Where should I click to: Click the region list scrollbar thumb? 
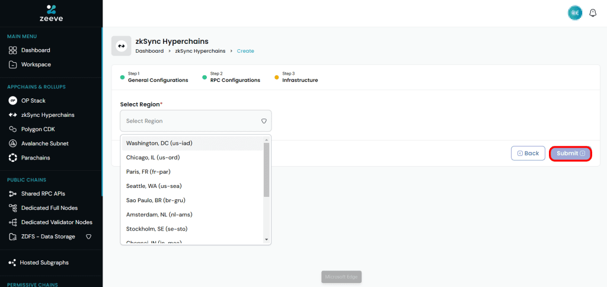tap(266, 170)
